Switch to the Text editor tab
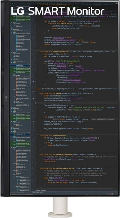 coord(34,192)
